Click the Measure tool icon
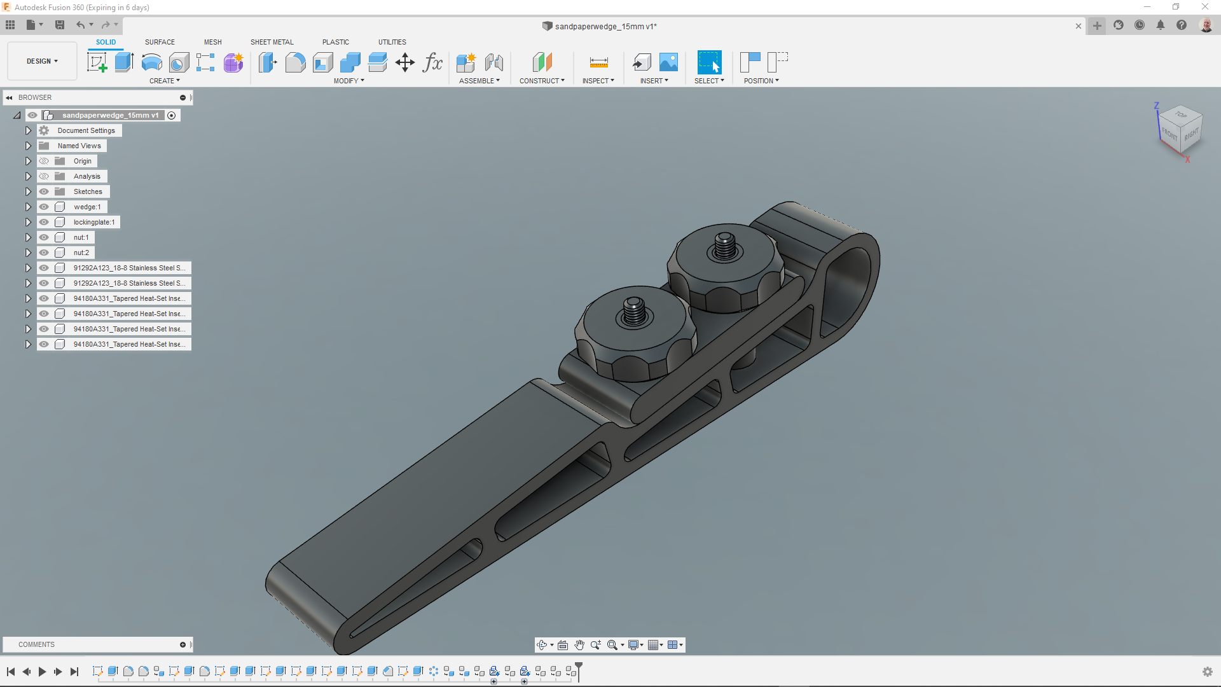The image size is (1221, 687). coord(598,62)
